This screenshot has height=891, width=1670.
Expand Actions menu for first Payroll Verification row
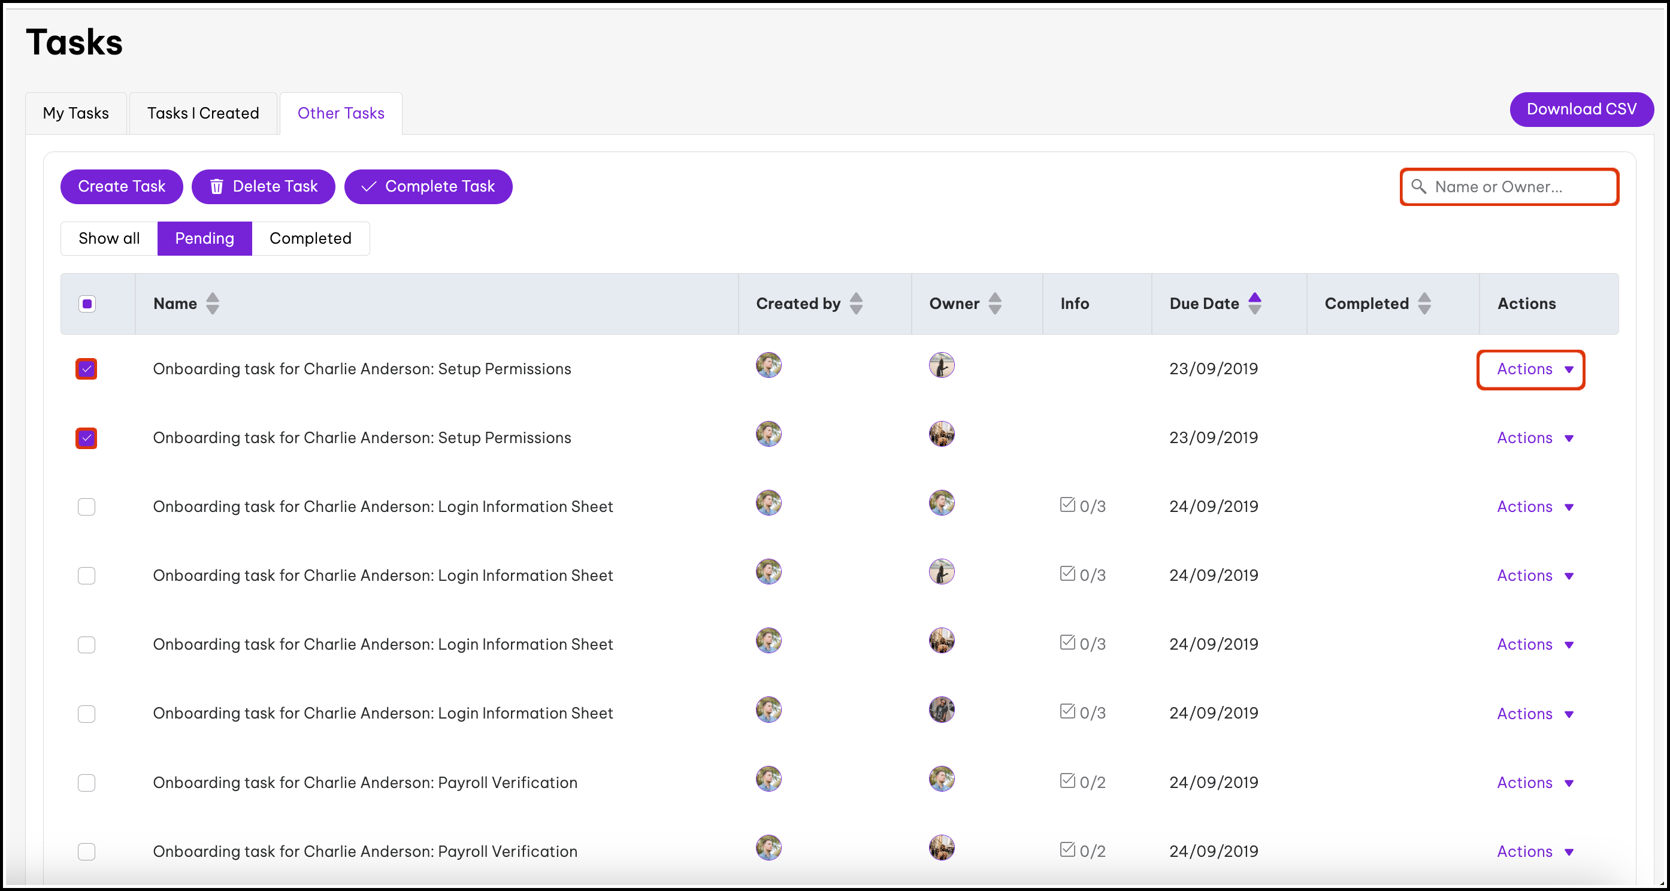click(x=1534, y=783)
